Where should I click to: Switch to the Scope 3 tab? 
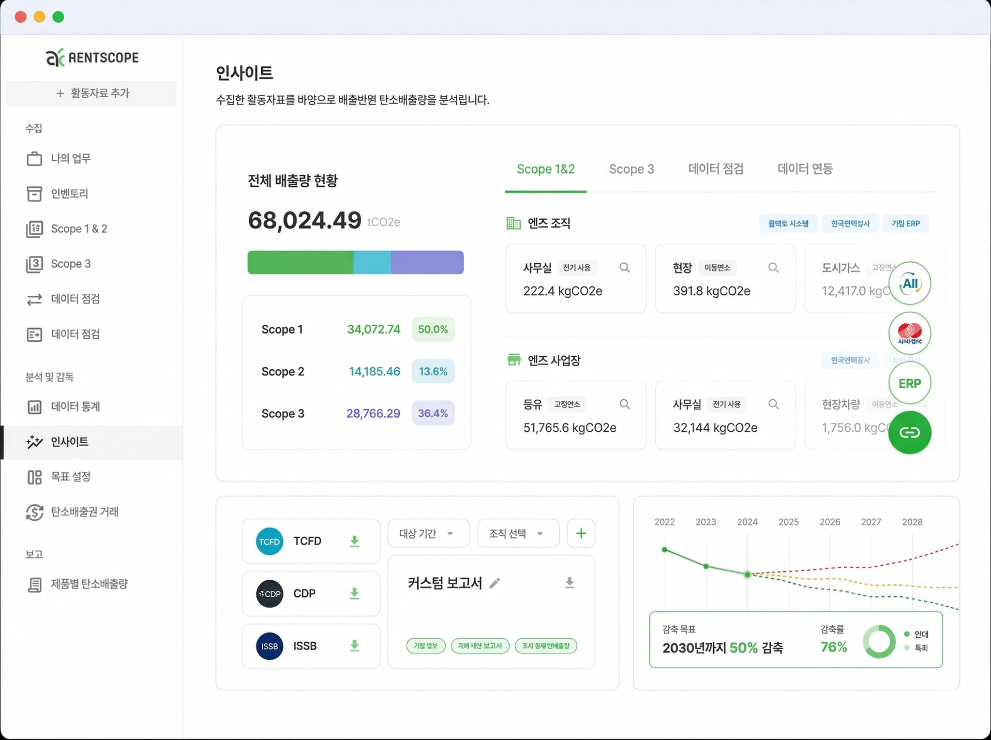point(631,169)
